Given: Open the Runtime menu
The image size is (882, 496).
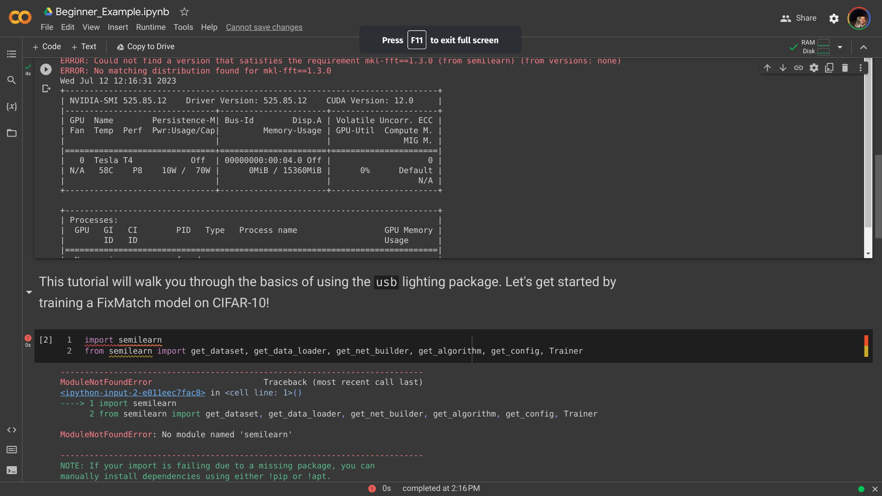Looking at the screenshot, I should pos(151,27).
